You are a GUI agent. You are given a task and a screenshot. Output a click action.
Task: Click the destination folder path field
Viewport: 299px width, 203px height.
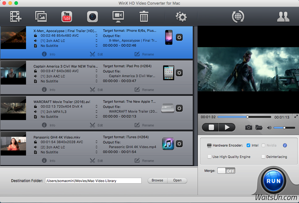(x=93, y=180)
